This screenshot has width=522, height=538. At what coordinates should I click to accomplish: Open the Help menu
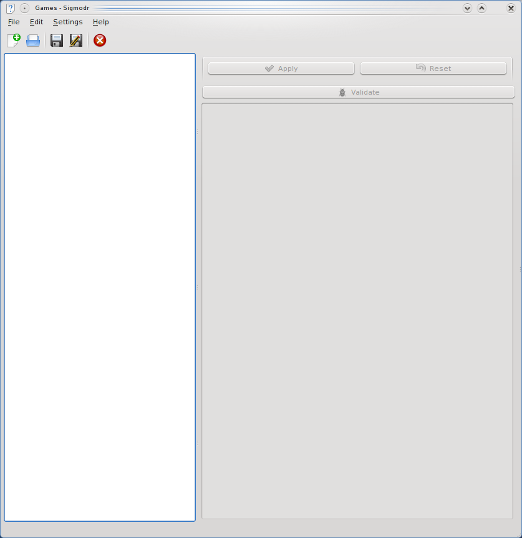(100, 22)
